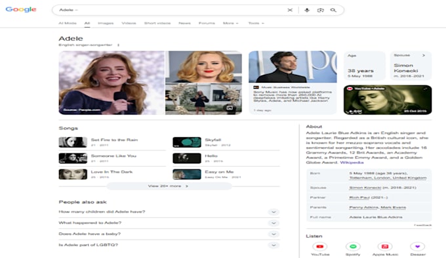Screen dimensions: 446x258
Task: Open the Music Business Worldwide news card
Action: tap(293, 83)
